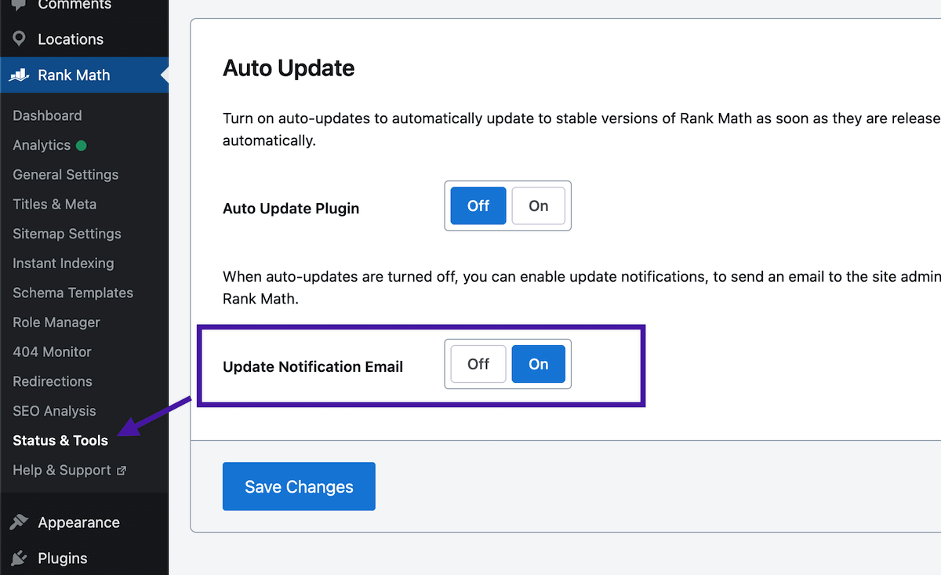
Task: Open Titles & Meta settings
Action: click(55, 204)
